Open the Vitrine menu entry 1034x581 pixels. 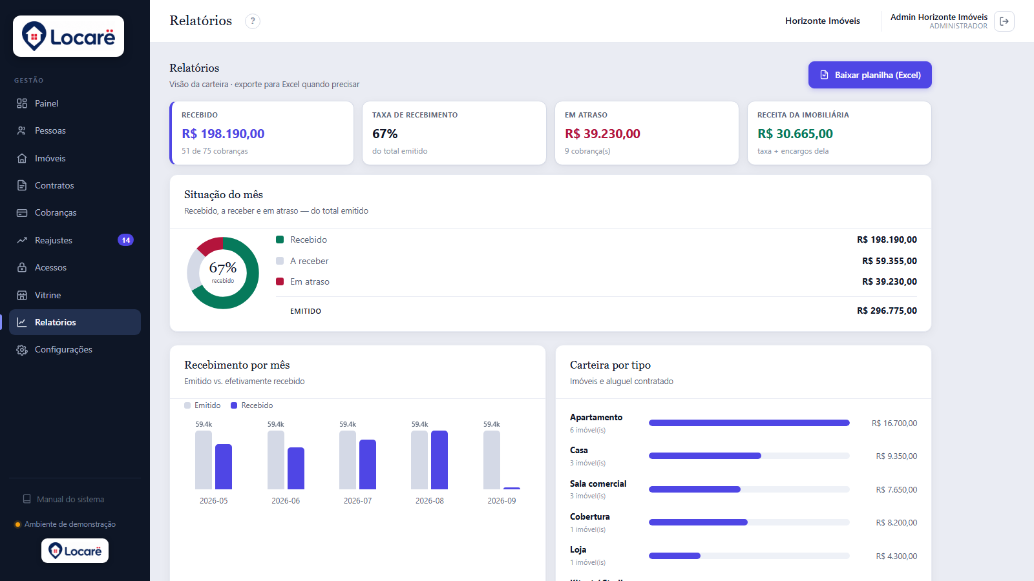pyautogui.click(x=75, y=295)
